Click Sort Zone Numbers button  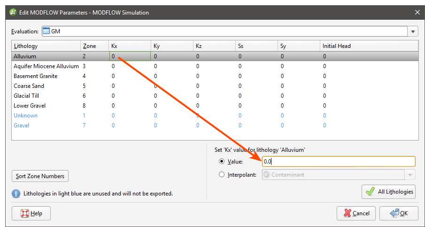pos(40,176)
